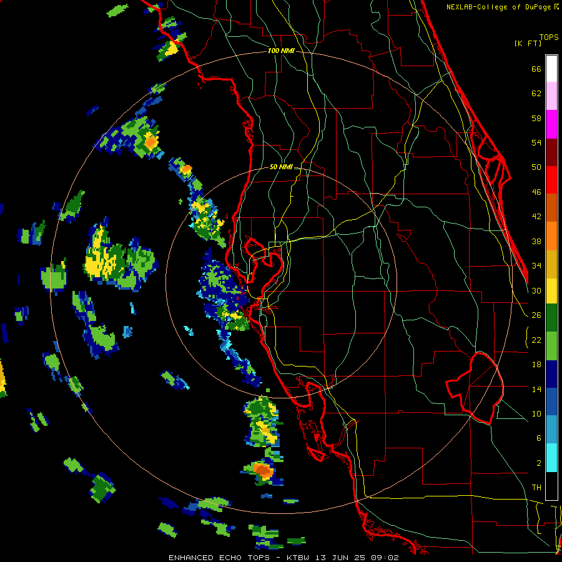Image resolution: width=562 pixels, height=562 pixels.
Task: Select the maroon legend color segment
Action: 551,152
